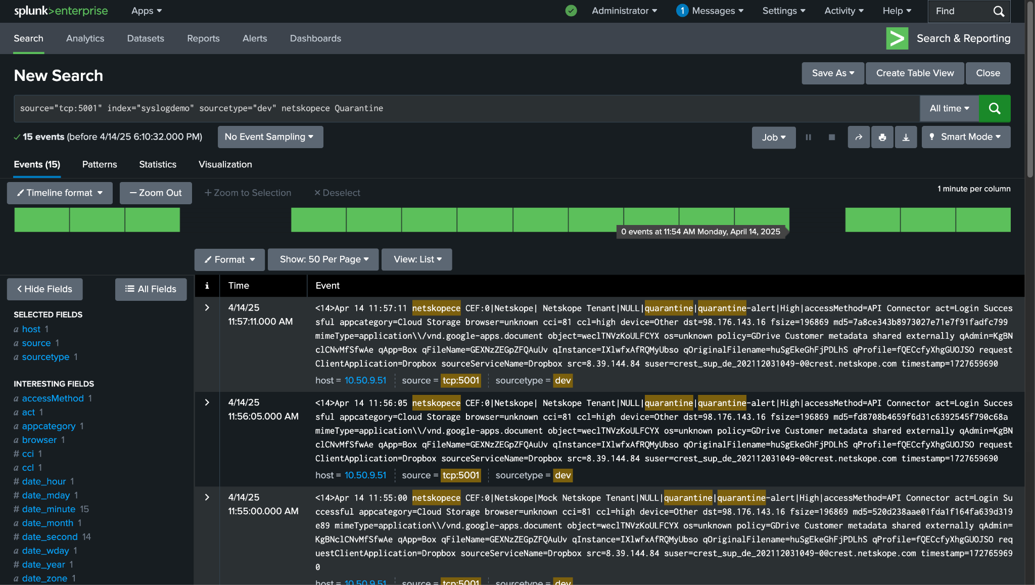The image size is (1035, 585).
Task: Open Timeline format dropdown
Action: (x=60, y=193)
